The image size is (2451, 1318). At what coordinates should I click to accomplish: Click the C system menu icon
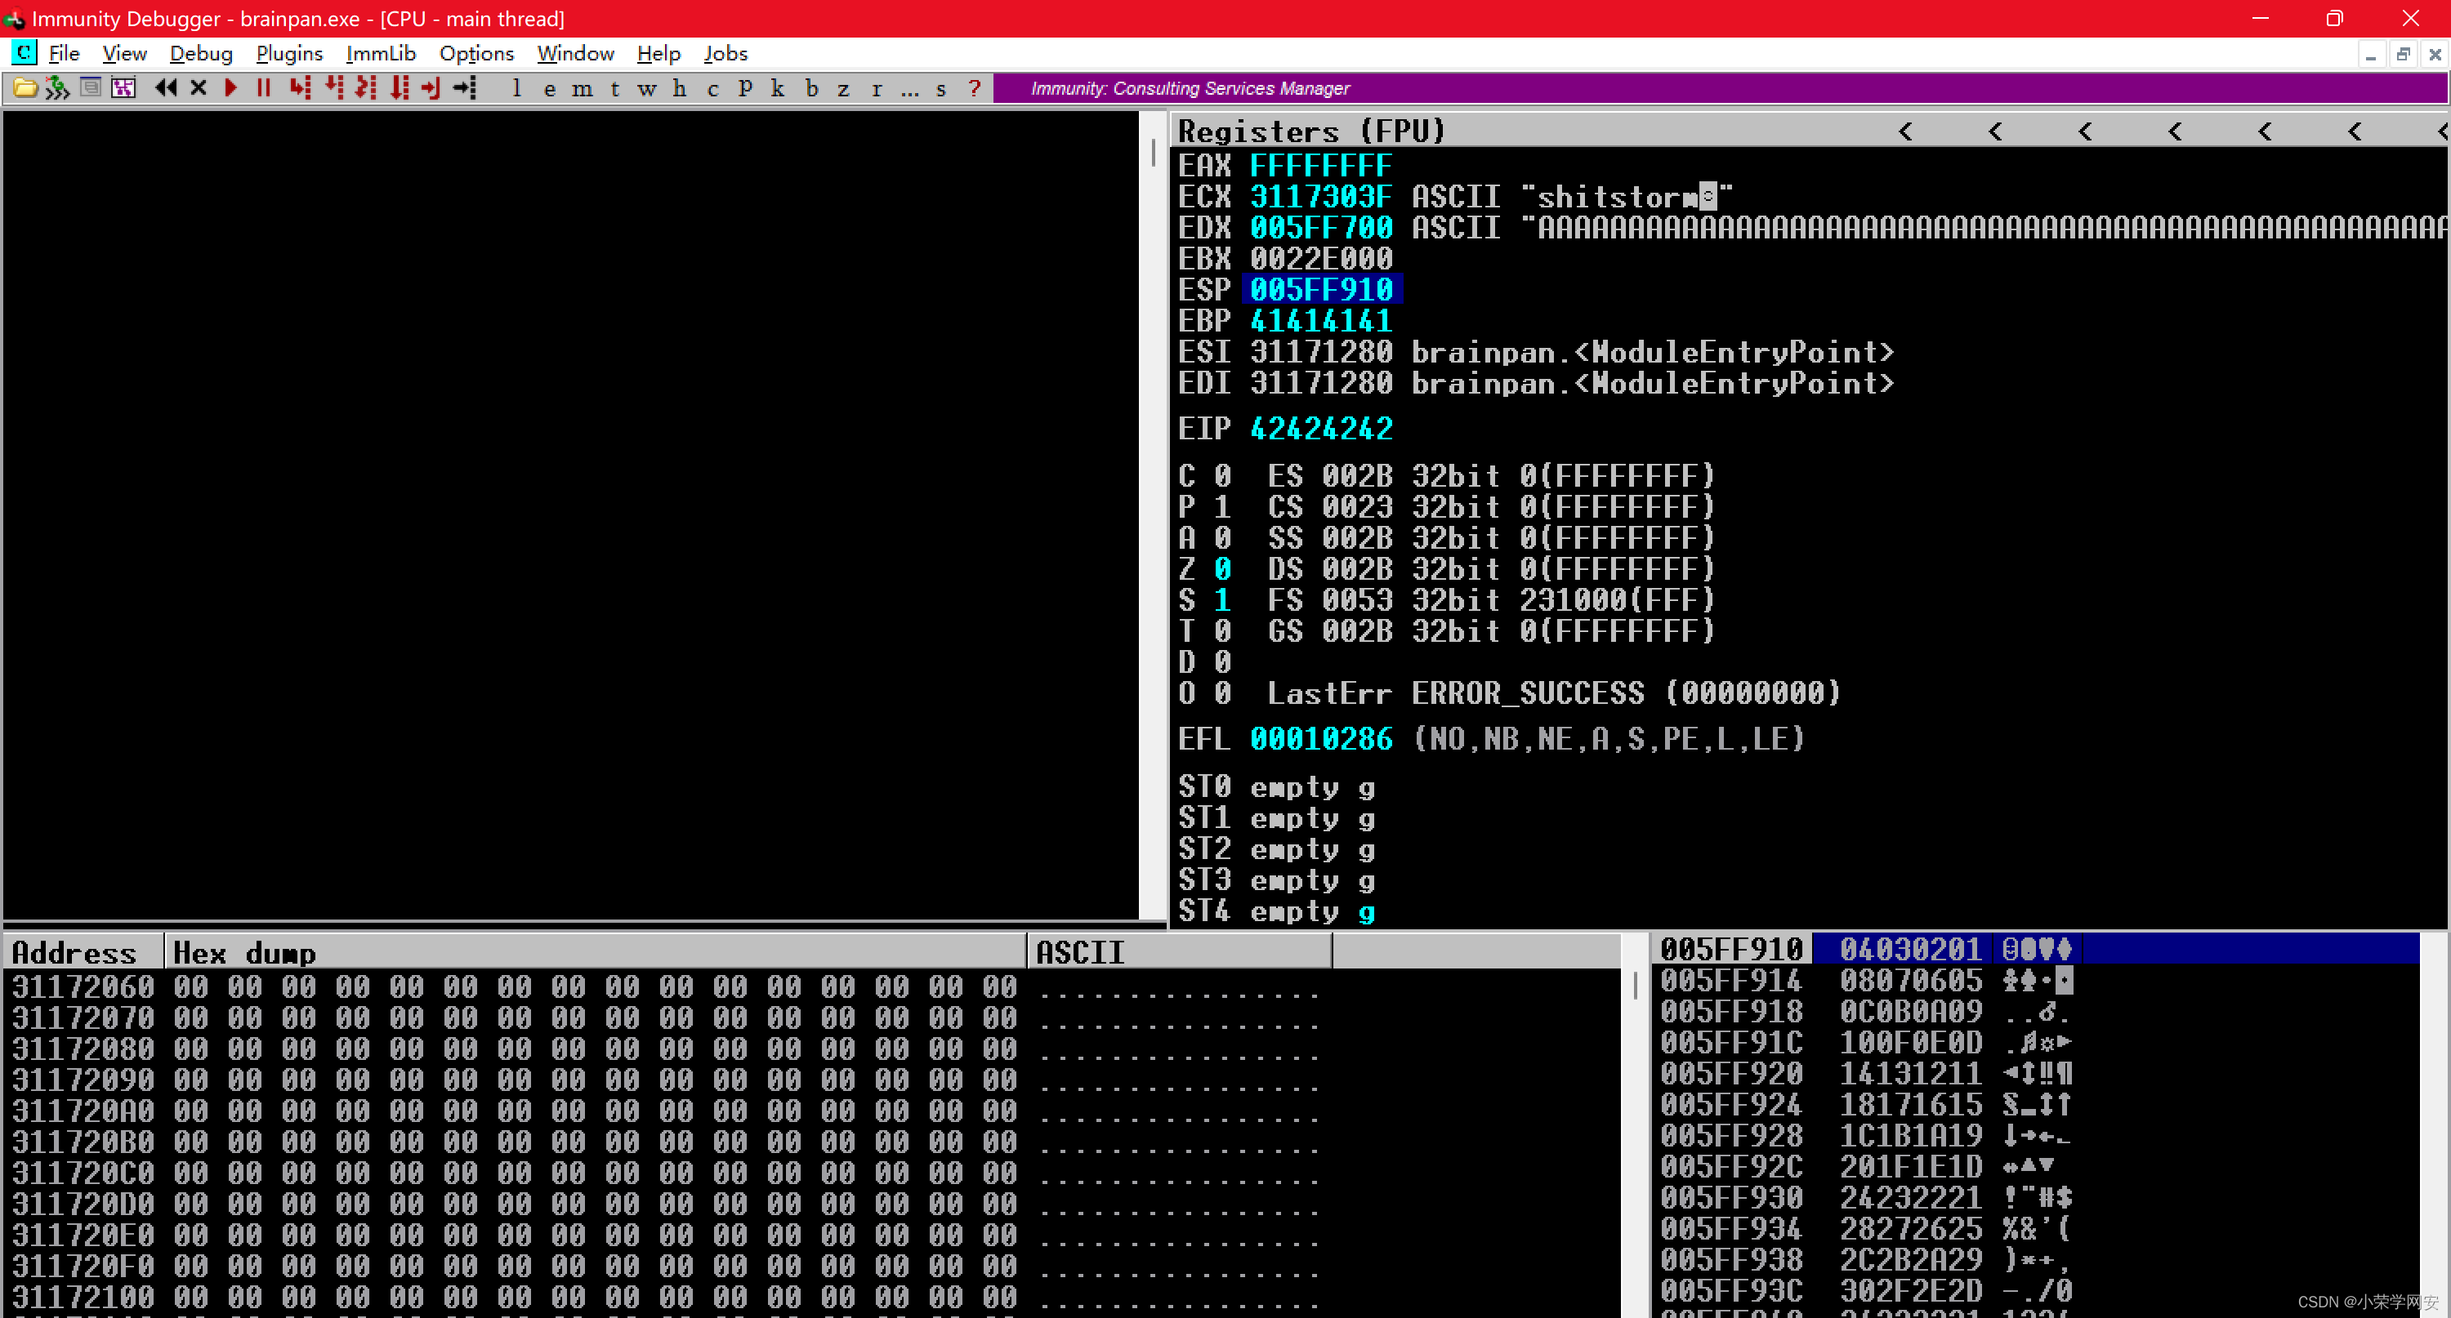click(x=23, y=53)
